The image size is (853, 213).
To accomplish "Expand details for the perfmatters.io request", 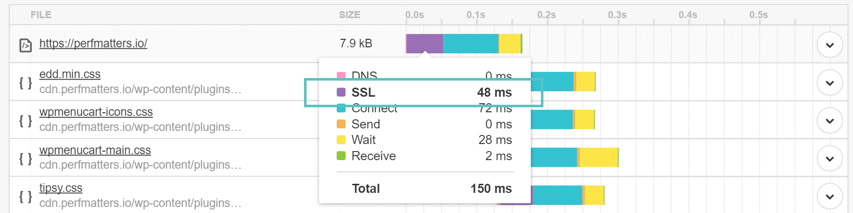I will coord(829,45).
